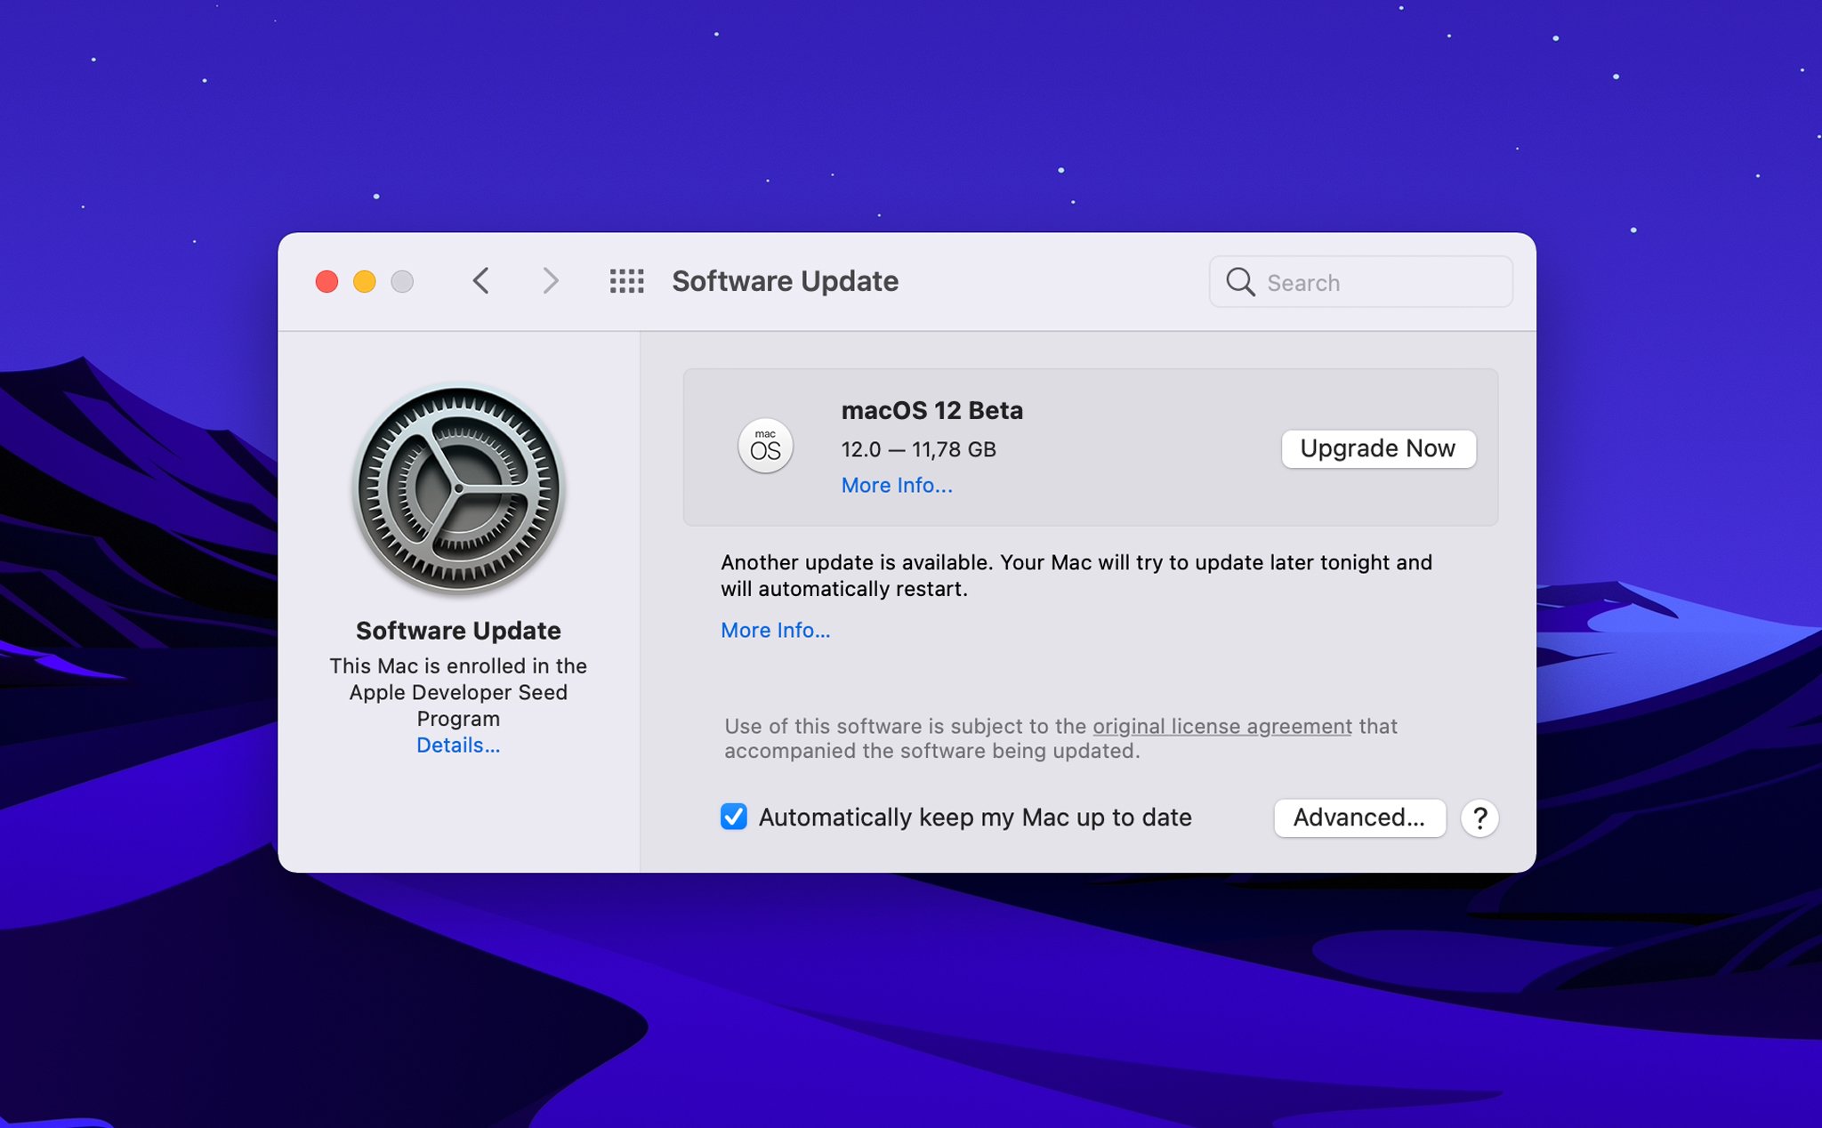
Task: Click More Info below the update notice
Action: (775, 630)
